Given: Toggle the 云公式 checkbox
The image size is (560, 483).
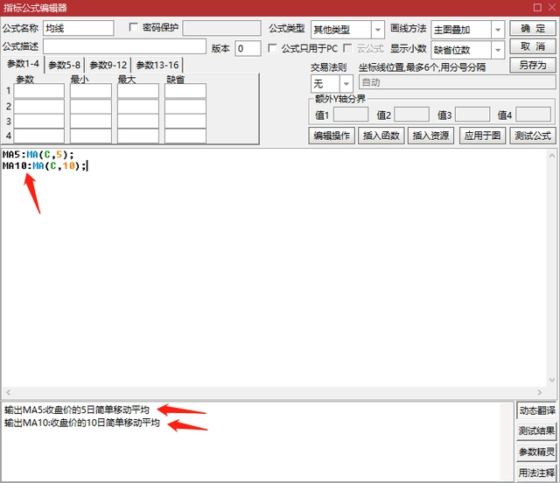Looking at the screenshot, I should tap(347, 48).
